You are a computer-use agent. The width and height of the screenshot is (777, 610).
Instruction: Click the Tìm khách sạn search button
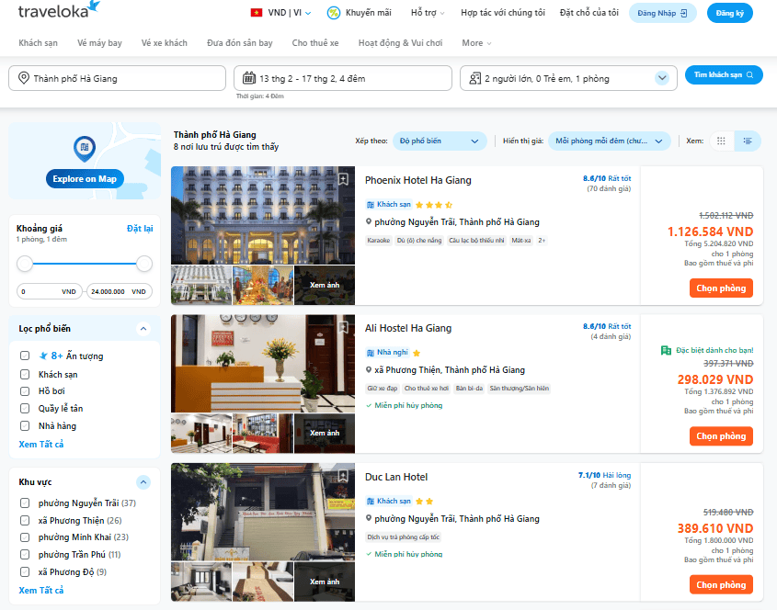tap(724, 75)
